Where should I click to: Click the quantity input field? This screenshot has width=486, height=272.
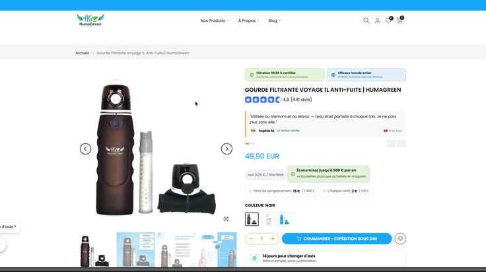click(262, 238)
